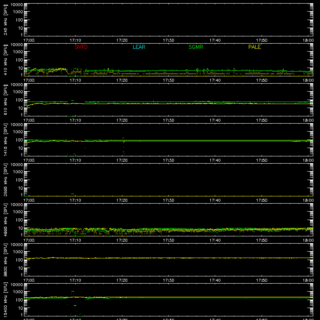Click the 100 tick value on 610 MHz axis
This screenshot has width=320, height=320.
coord(19,100)
